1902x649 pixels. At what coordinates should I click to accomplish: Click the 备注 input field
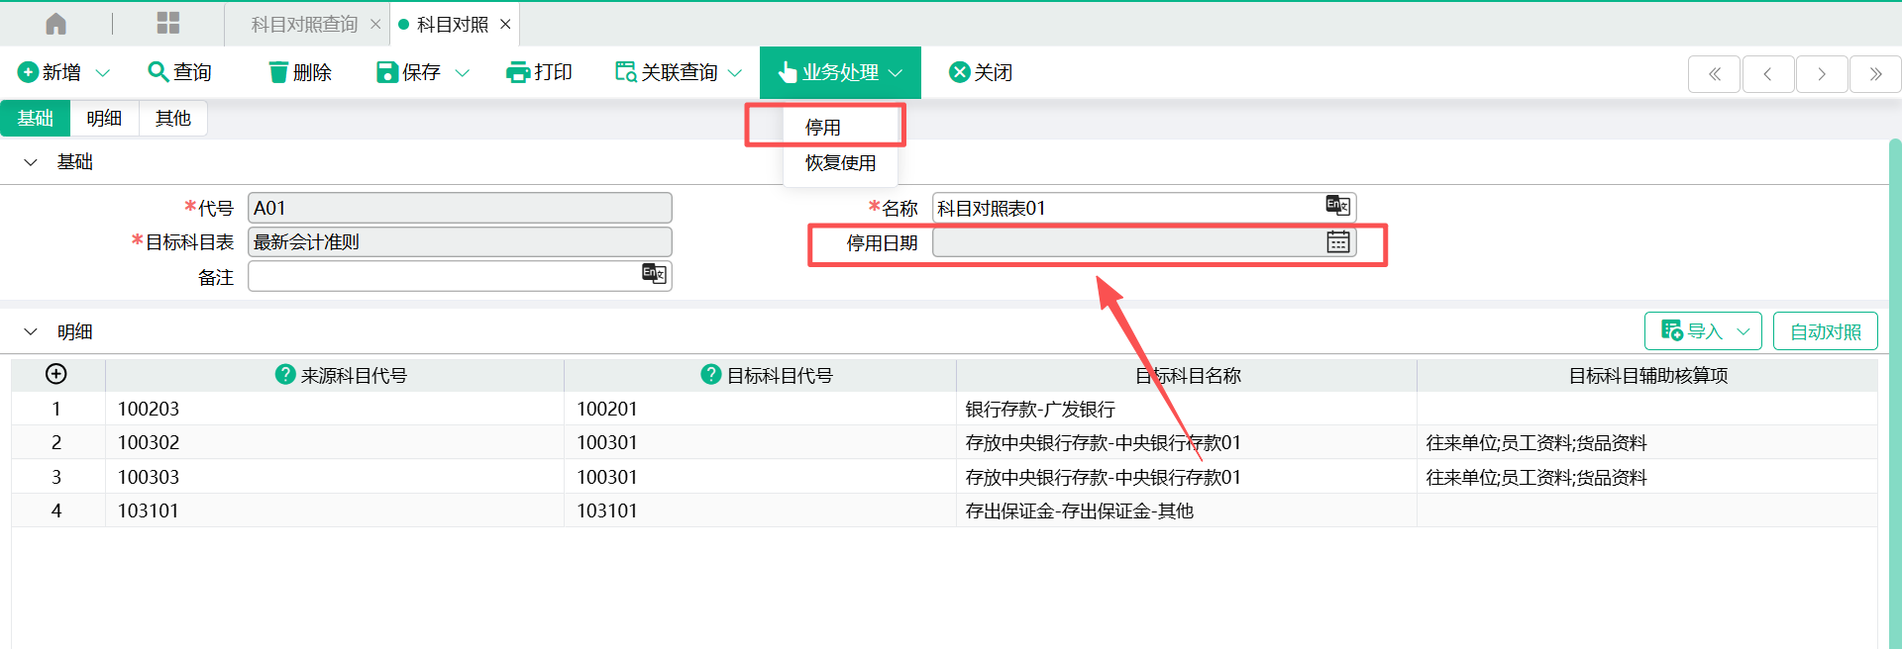click(444, 276)
